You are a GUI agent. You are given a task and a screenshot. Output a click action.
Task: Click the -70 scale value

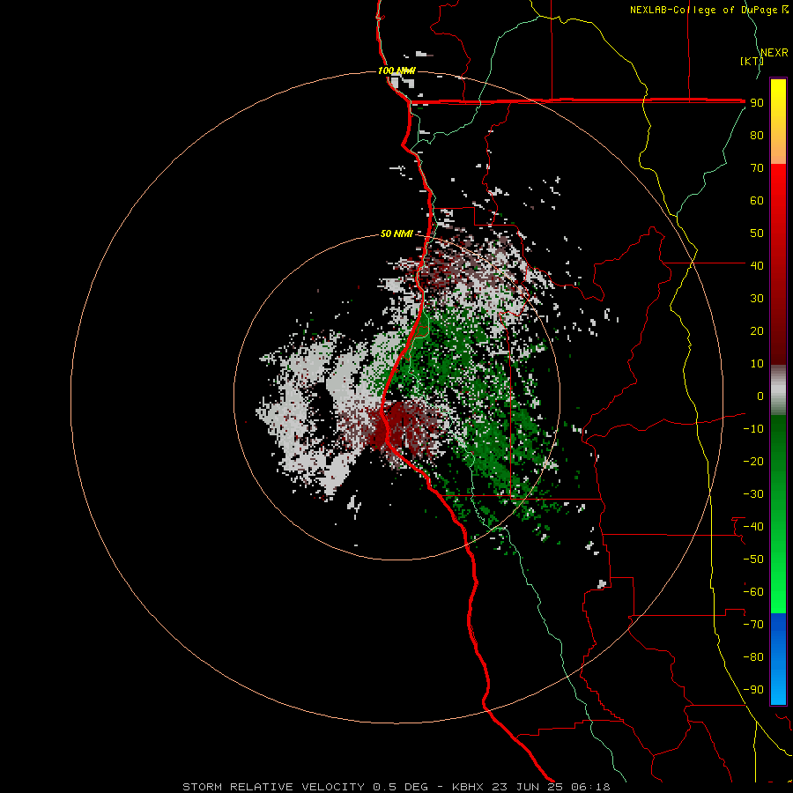point(753,625)
